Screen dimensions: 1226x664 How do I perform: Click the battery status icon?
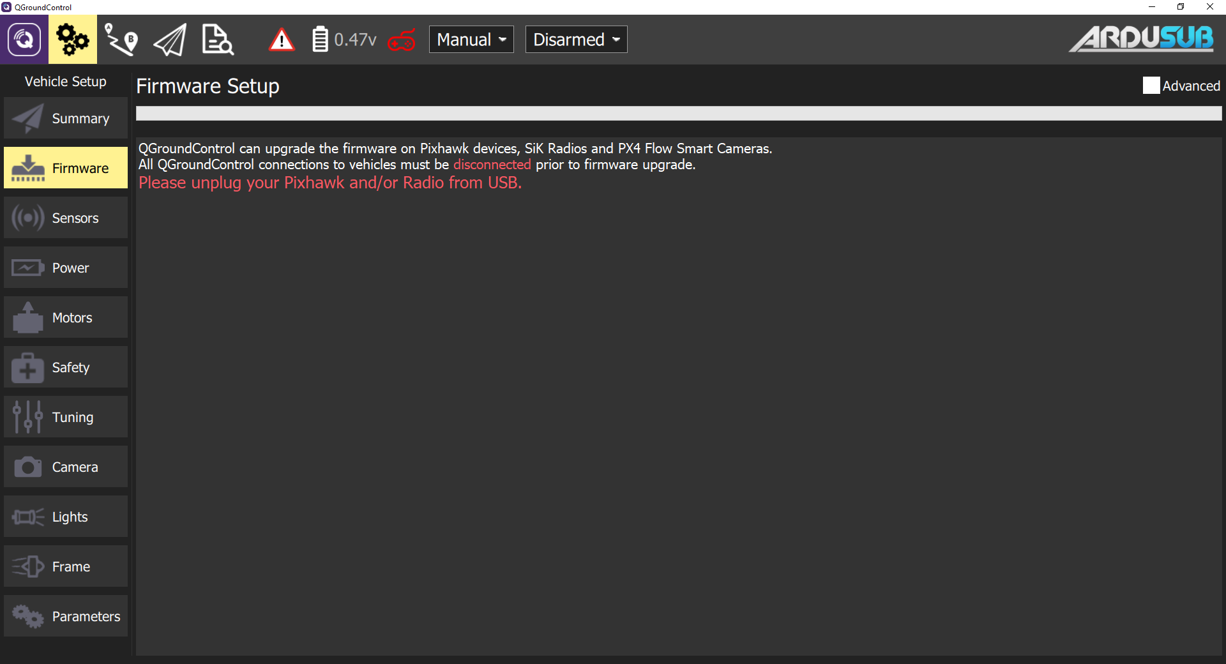(x=320, y=40)
